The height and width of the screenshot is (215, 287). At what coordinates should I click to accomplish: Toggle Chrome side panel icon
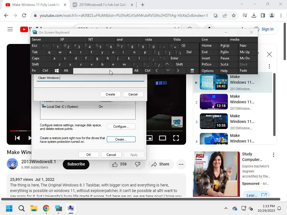pos(263,16)
